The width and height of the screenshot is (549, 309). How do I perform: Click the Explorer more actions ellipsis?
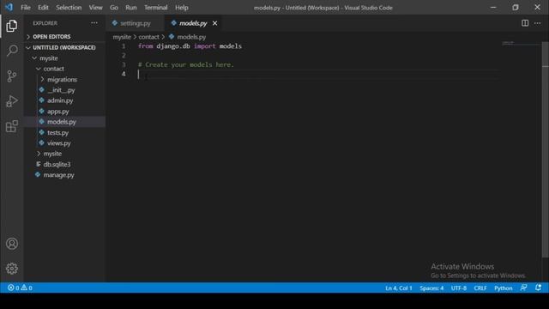pos(94,23)
